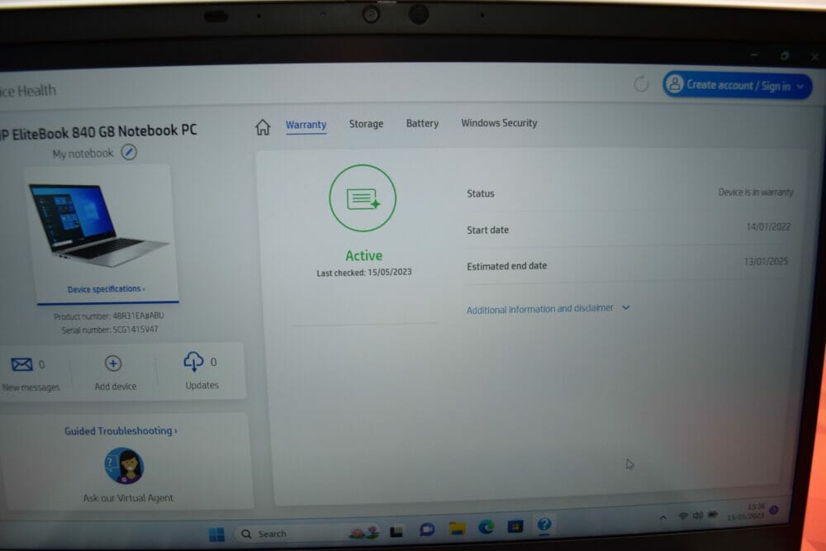
Task: Show hidden system tray icons chevron
Action: 663,517
